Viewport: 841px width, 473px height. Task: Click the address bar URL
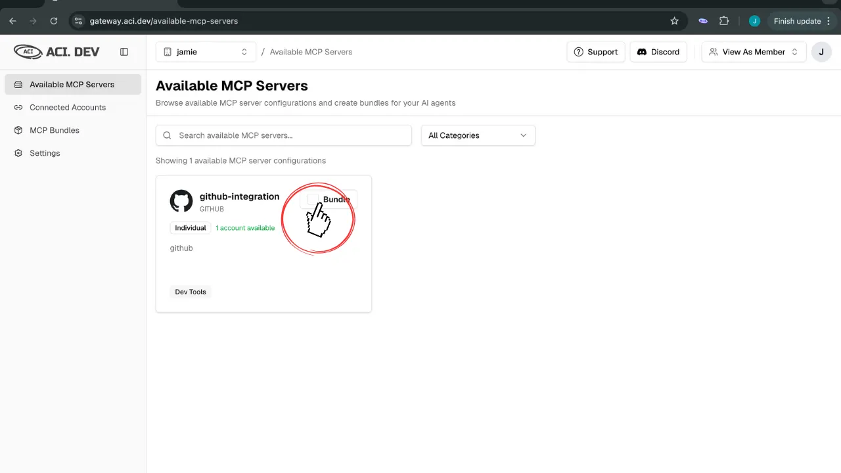pos(164,21)
